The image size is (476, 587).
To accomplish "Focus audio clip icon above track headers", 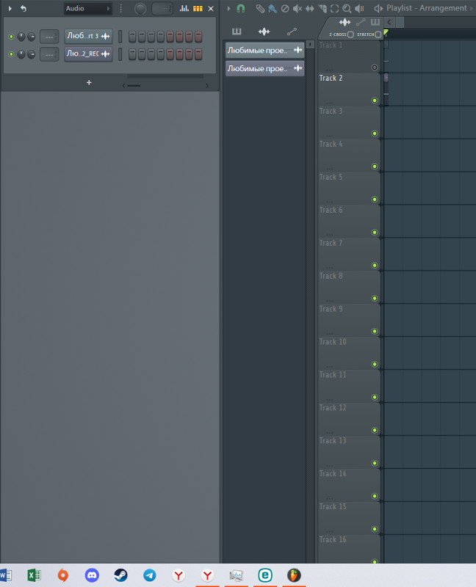I will (345, 23).
